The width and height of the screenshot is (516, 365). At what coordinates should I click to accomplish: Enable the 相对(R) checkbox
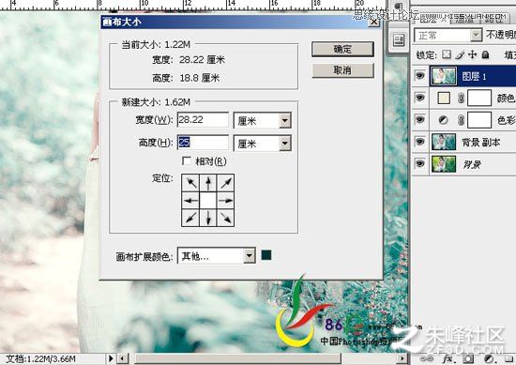pos(187,161)
